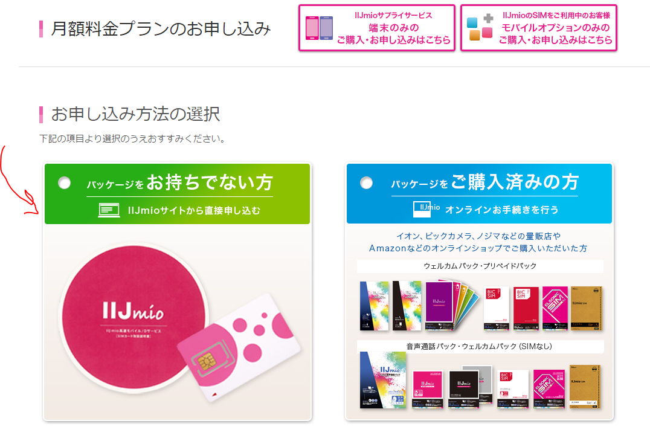Image resolution: width=650 pixels, height=438 pixels.
Task: Click the red BIC SIM package thumbnail
Action: pyautogui.click(x=526, y=308)
